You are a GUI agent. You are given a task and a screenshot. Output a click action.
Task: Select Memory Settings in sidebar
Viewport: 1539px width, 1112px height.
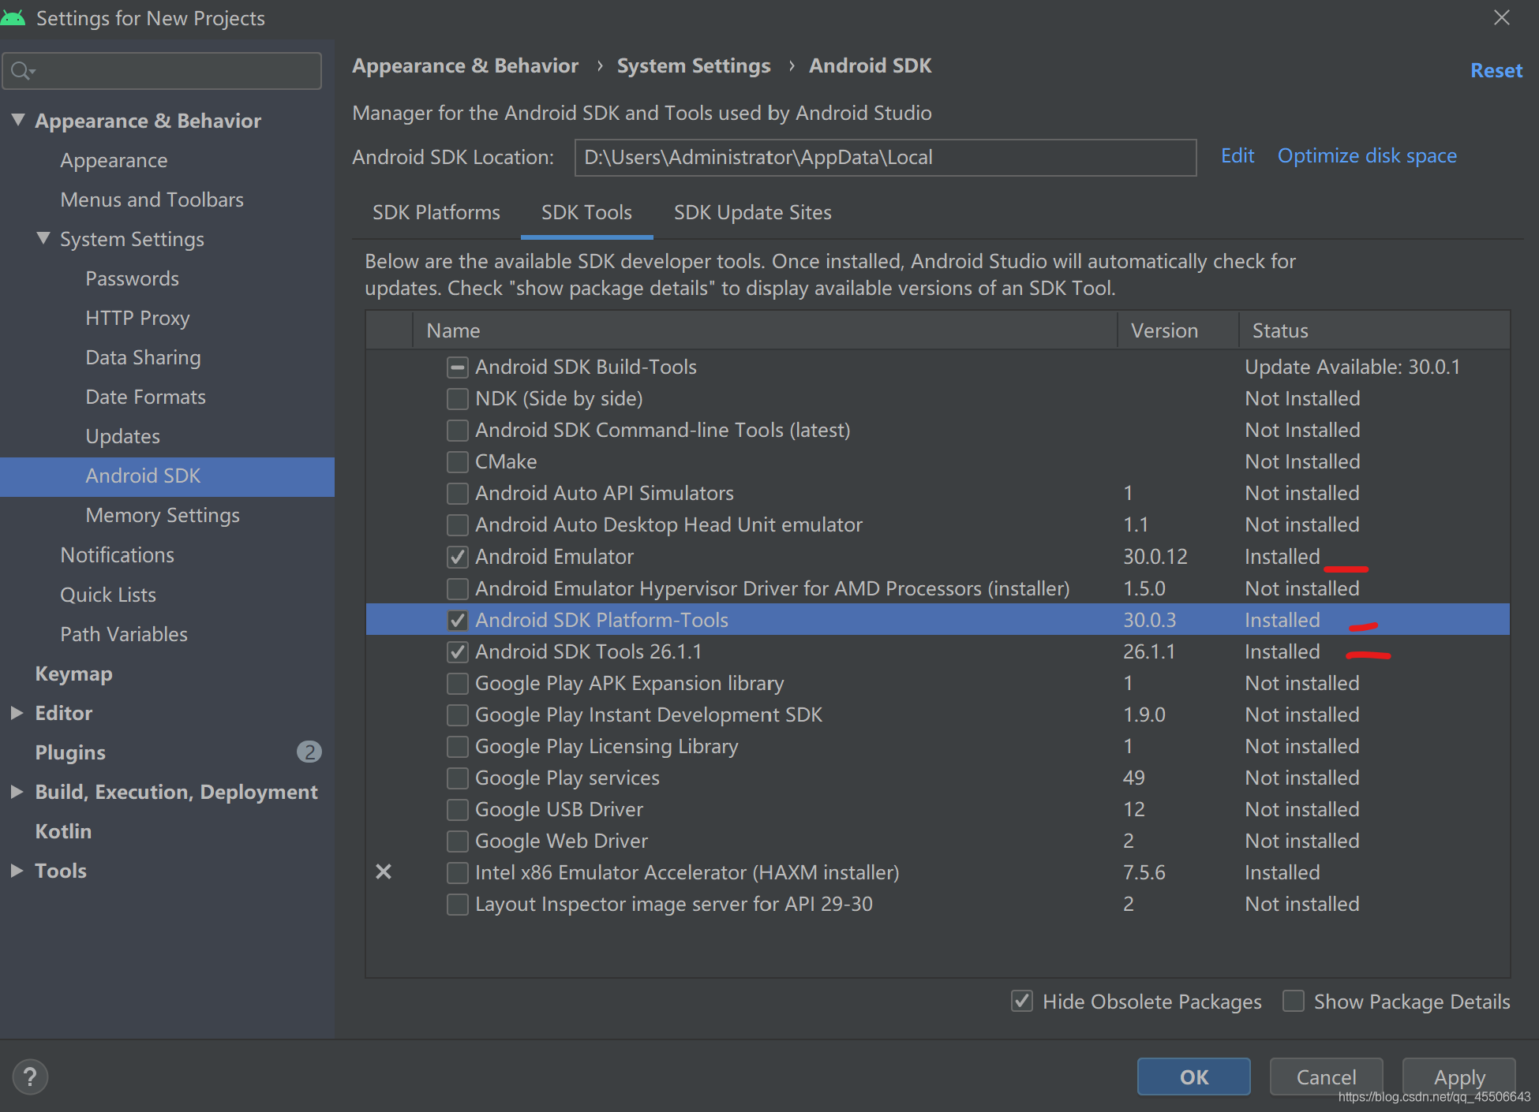pos(163,515)
